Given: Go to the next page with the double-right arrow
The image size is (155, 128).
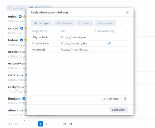Looking at the screenshot, I should coord(65,124).
